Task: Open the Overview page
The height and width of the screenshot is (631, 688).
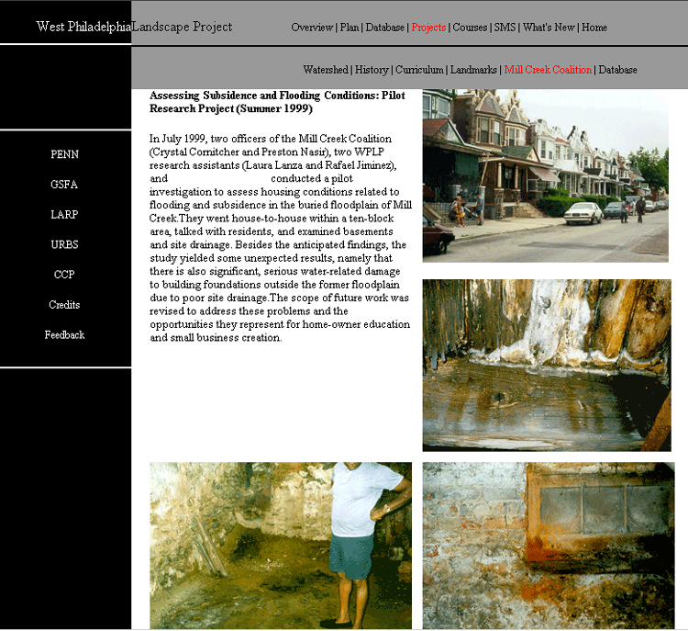Action: [x=312, y=28]
